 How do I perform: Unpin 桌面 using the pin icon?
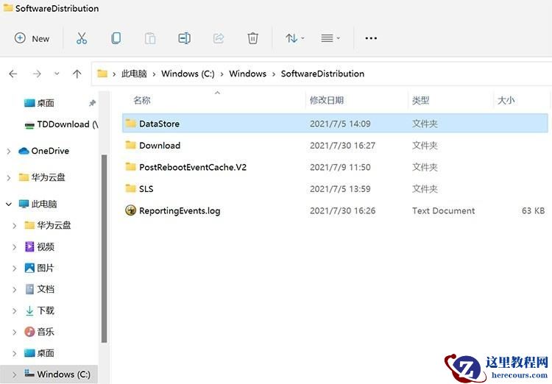[92, 103]
